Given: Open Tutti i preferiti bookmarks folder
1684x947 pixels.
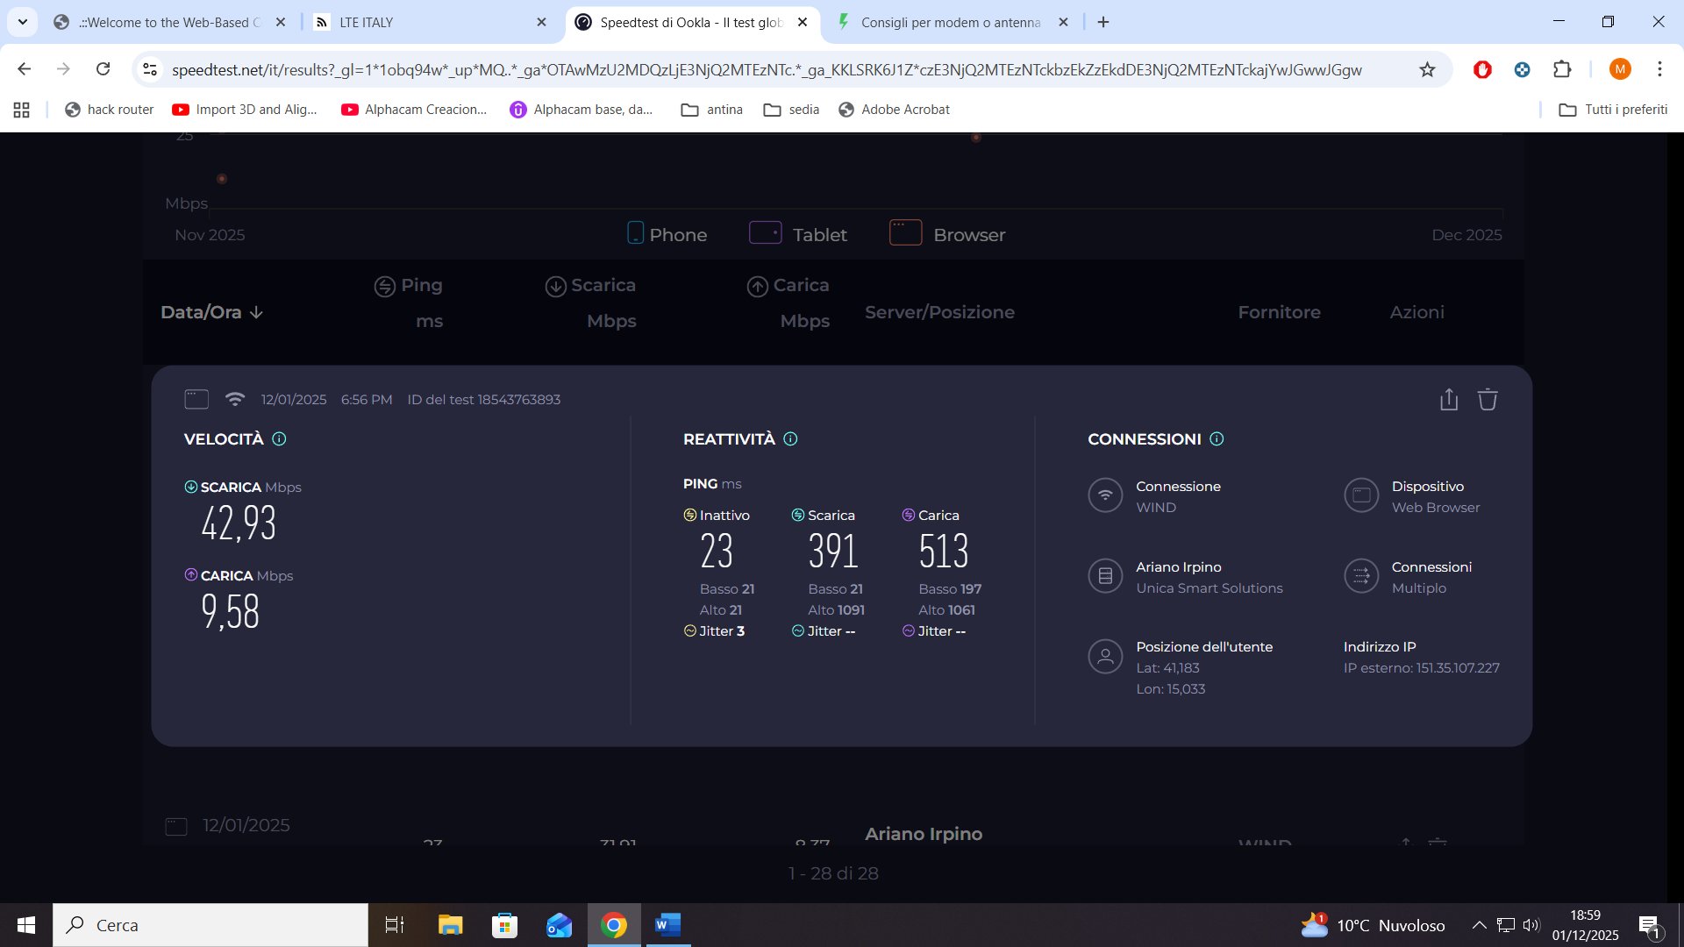Looking at the screenshot, I should coord(1612,110).
